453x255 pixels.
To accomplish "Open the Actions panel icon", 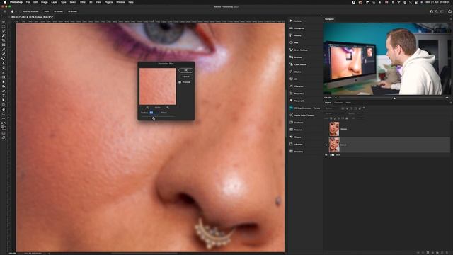I will click(x=291, y=21).
